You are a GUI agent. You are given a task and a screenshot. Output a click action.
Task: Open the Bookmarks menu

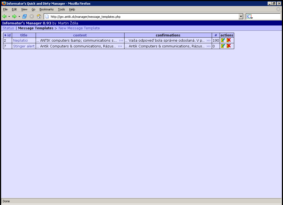tap(46, 9)
